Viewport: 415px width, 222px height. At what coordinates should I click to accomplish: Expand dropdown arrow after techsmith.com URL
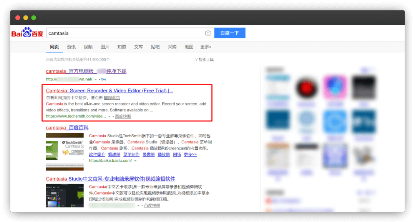pos(109,117)
